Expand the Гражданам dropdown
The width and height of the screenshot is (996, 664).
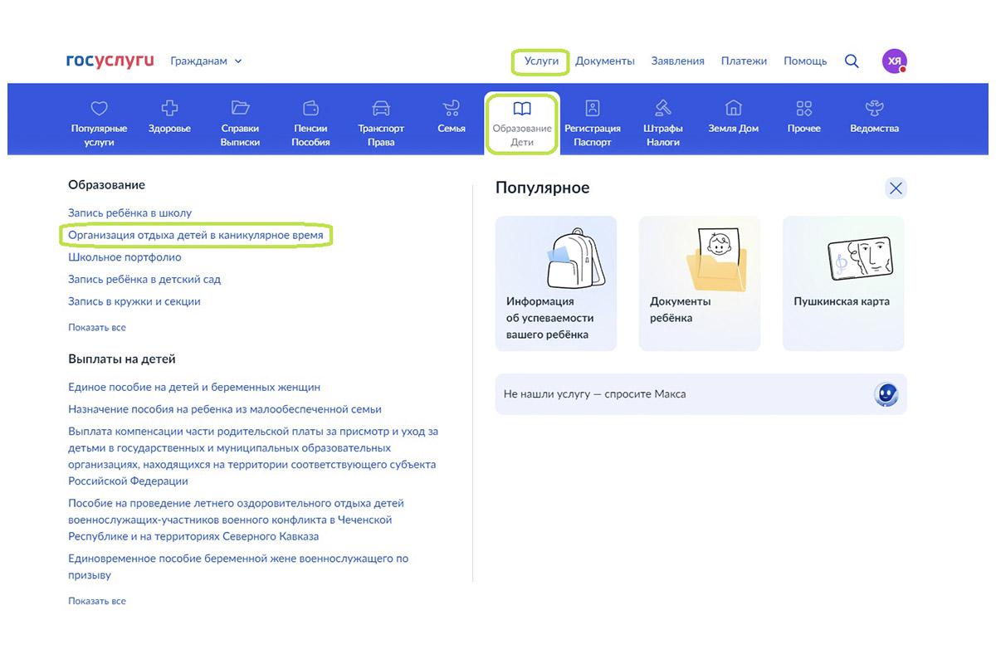206,61
